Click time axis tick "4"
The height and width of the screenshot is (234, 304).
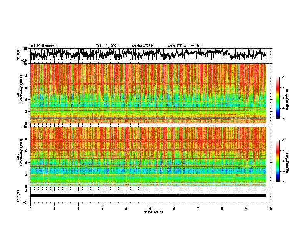126,209
